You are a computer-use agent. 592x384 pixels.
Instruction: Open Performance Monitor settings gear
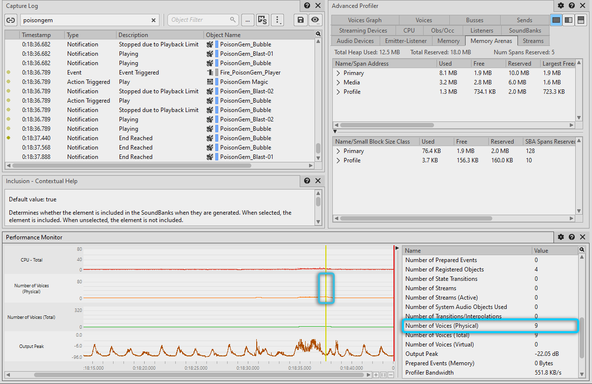tap(561, 237)
